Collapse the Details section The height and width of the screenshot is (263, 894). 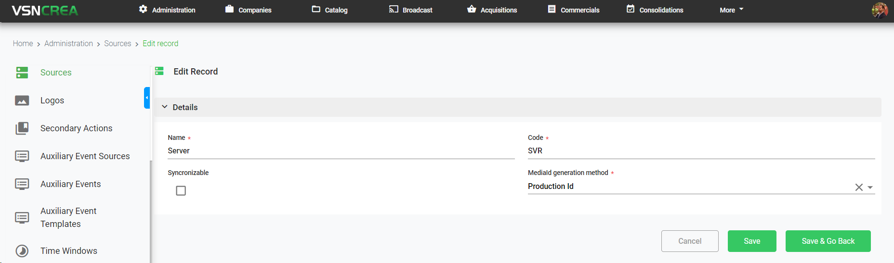[165, 107]
